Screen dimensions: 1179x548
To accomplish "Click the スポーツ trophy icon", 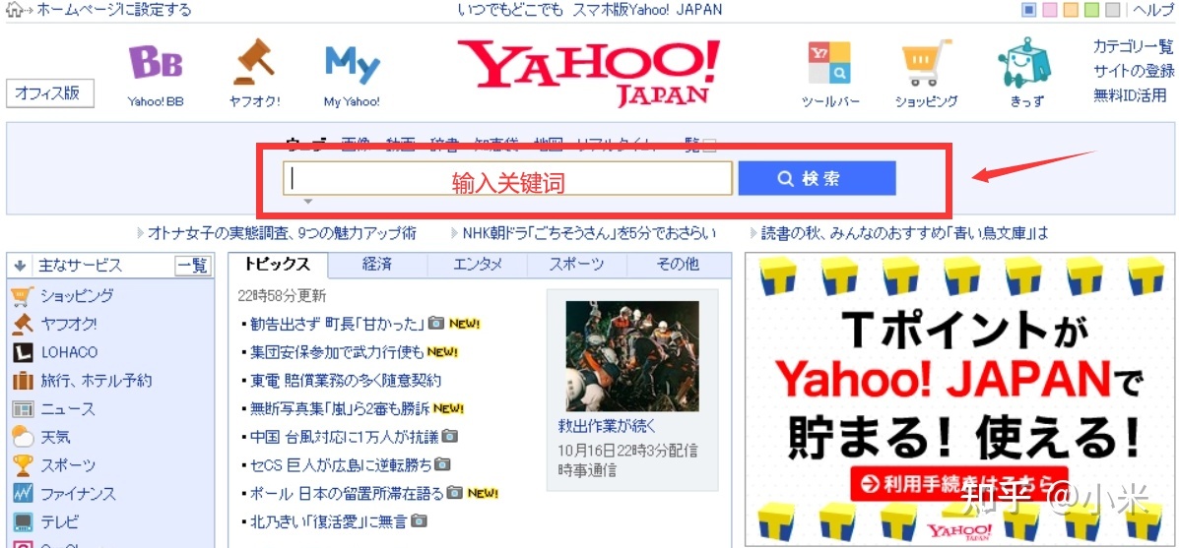I will coord(23,465).
